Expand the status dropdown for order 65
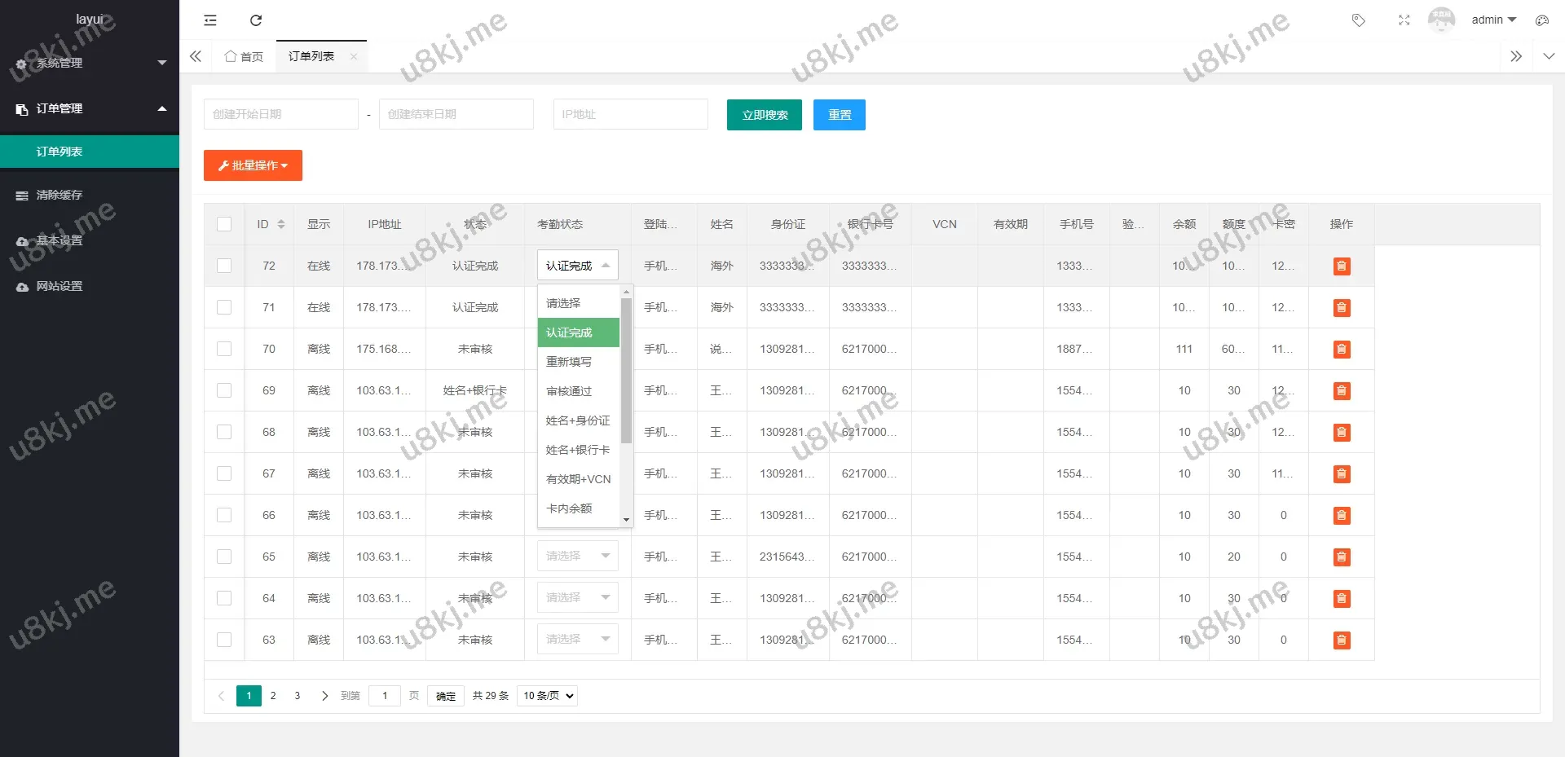The image size is (1565, 757). click(x=577, y=556)
